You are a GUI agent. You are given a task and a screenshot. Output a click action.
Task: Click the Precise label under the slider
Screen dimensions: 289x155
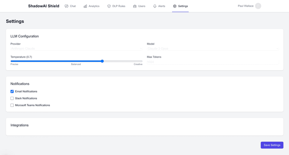14,64
